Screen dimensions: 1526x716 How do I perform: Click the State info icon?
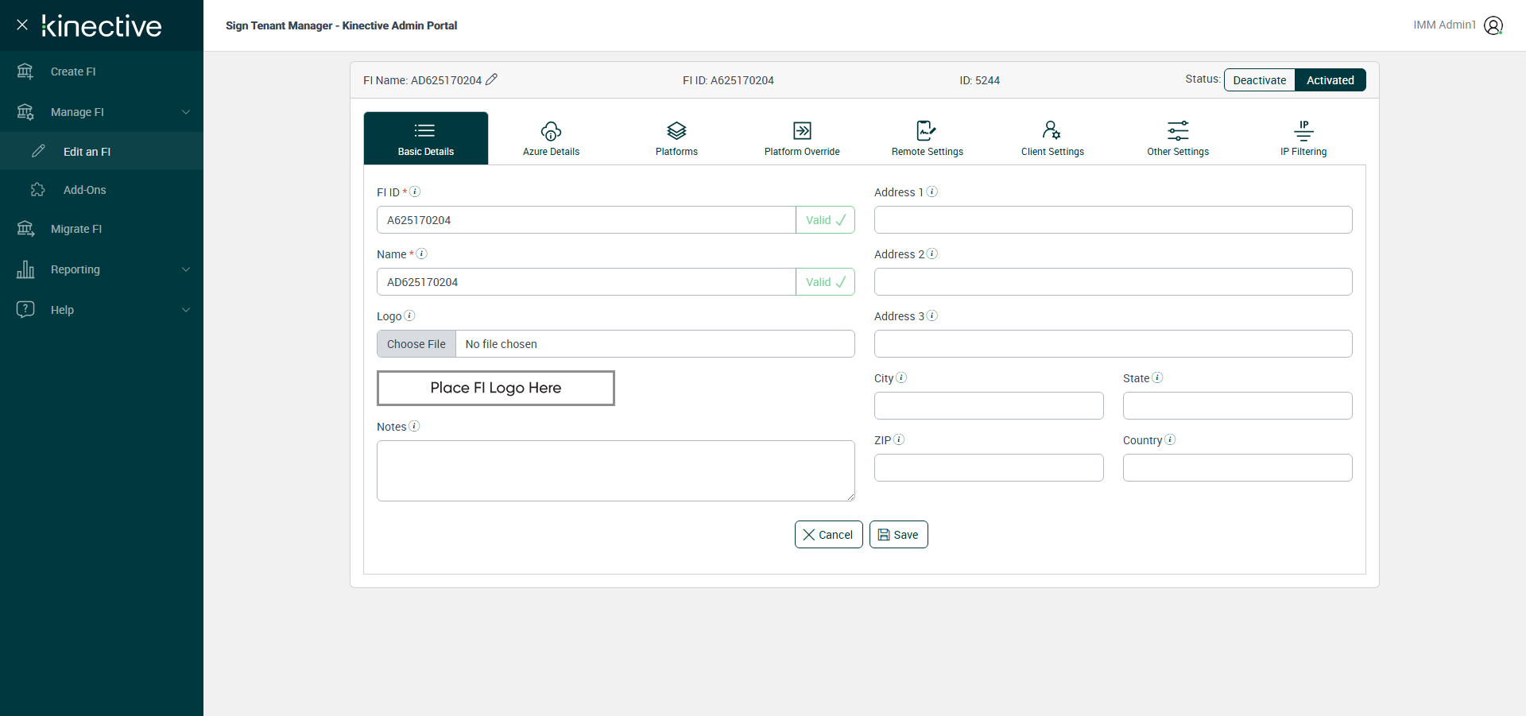tap(1157, 377)
